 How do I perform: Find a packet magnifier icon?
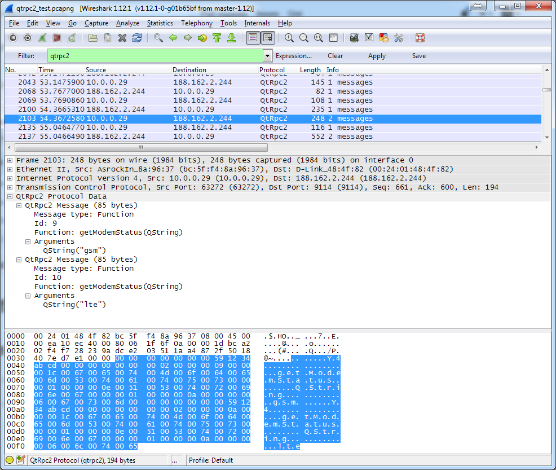click(x=158, y=38)
